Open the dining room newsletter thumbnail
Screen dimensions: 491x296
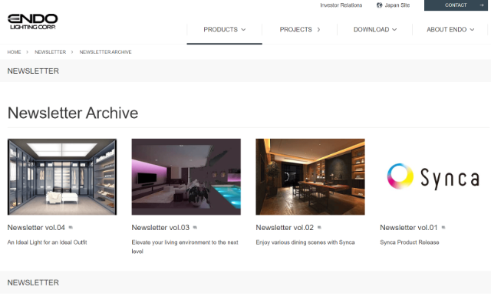tap(310, 177)
